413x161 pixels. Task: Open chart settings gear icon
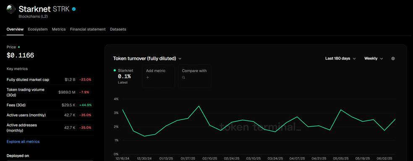(393, 59)
